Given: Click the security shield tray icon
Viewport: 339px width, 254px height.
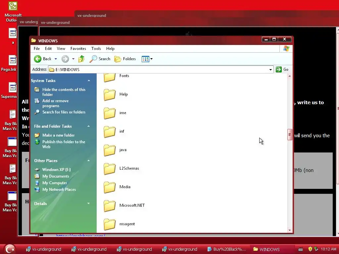Looking at the screenshot, I should [x=310, y=249].
